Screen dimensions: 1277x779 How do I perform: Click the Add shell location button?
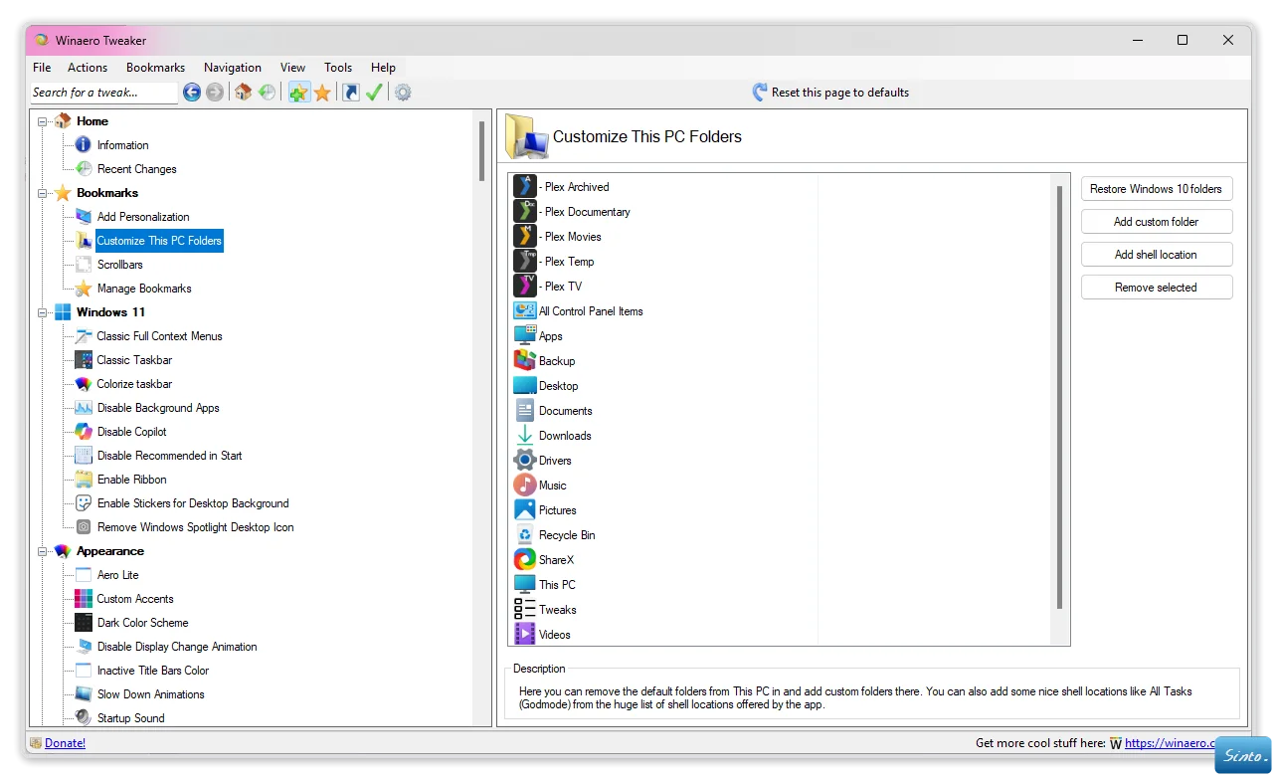click(1157, 255)
